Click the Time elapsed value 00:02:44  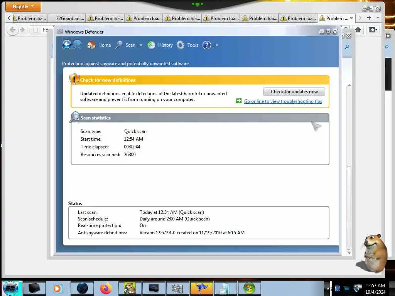pyautogui.click(x=132, y=147)
